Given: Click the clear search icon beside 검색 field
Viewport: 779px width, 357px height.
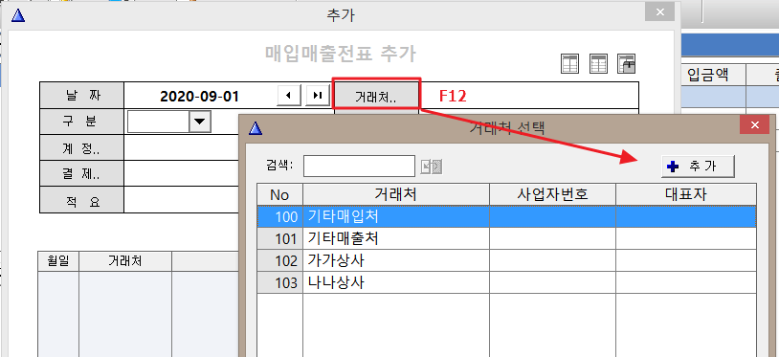Looking at the screenshot, I should pos(432,167).
